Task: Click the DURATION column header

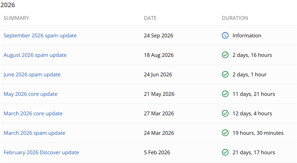Action: tap(235, 18)
